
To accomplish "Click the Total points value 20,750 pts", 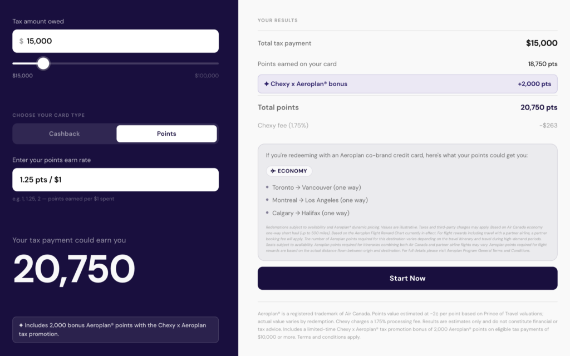I will coord(539,107).
